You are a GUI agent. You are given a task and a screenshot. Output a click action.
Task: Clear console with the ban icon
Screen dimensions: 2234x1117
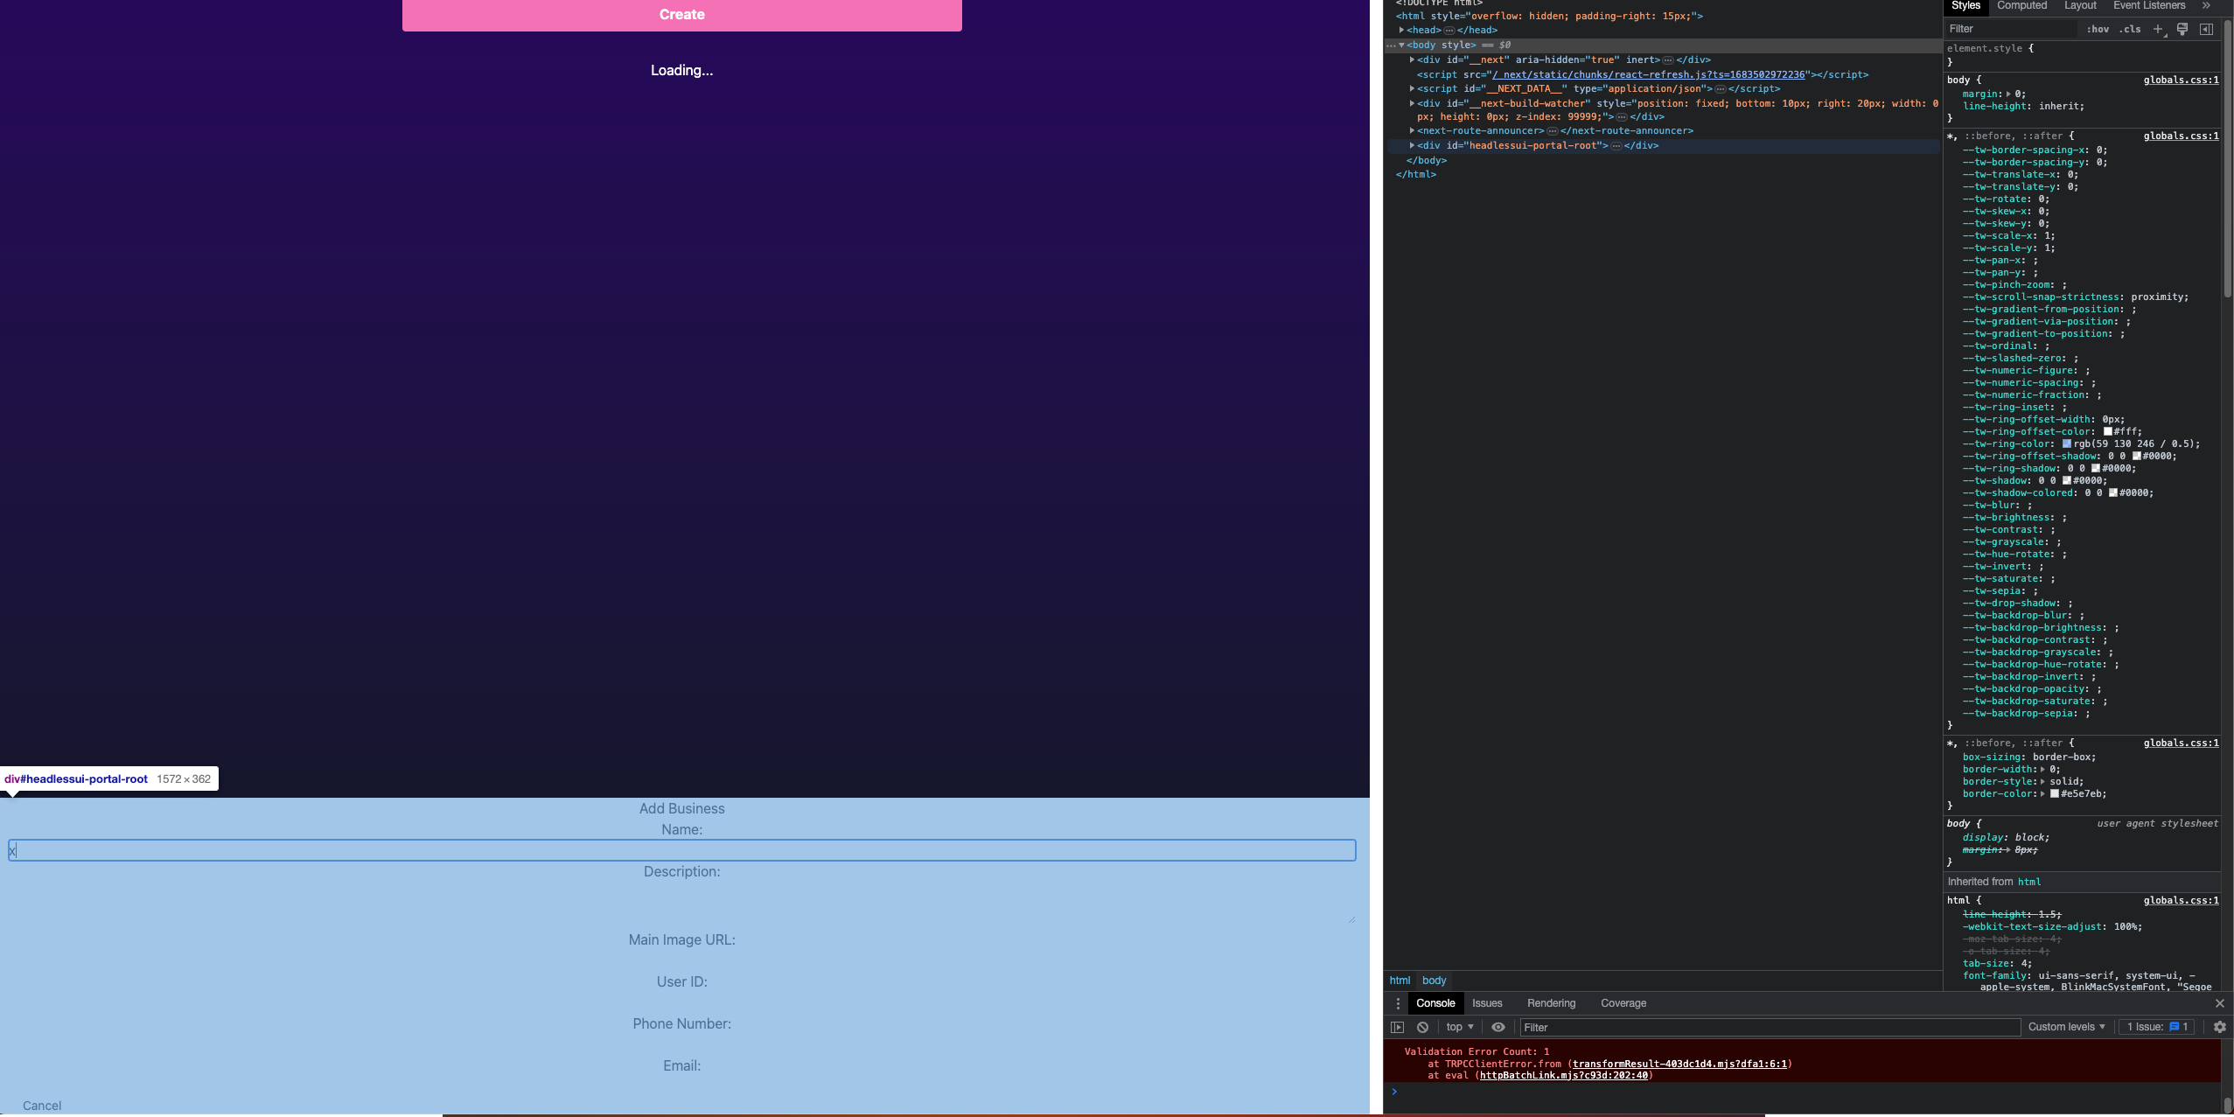(x=1422, y=1027)
